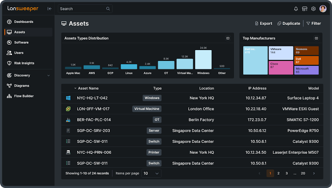Select Assets in the sidebar

pos(28,32)
